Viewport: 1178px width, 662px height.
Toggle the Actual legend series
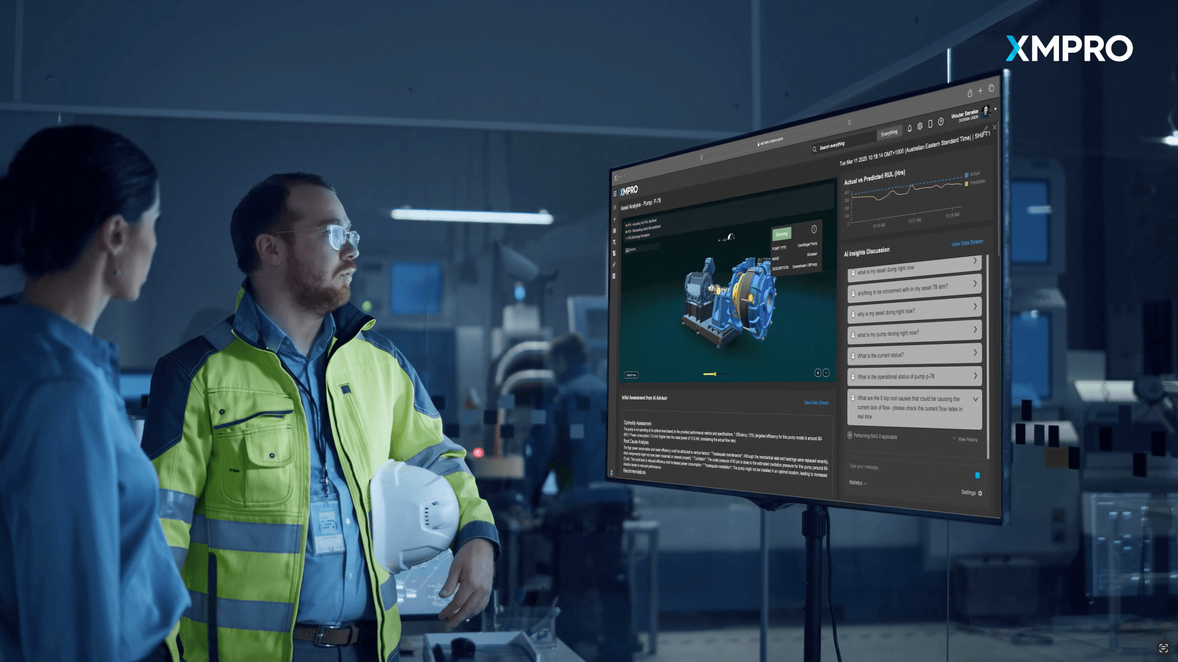[972, 174]
